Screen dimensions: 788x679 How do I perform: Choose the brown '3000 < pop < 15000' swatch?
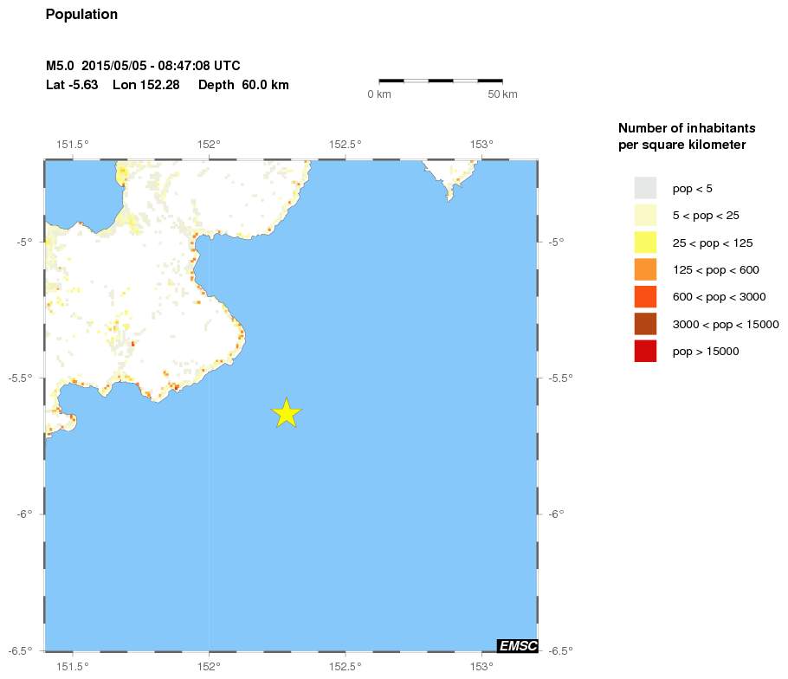(645, 324)
